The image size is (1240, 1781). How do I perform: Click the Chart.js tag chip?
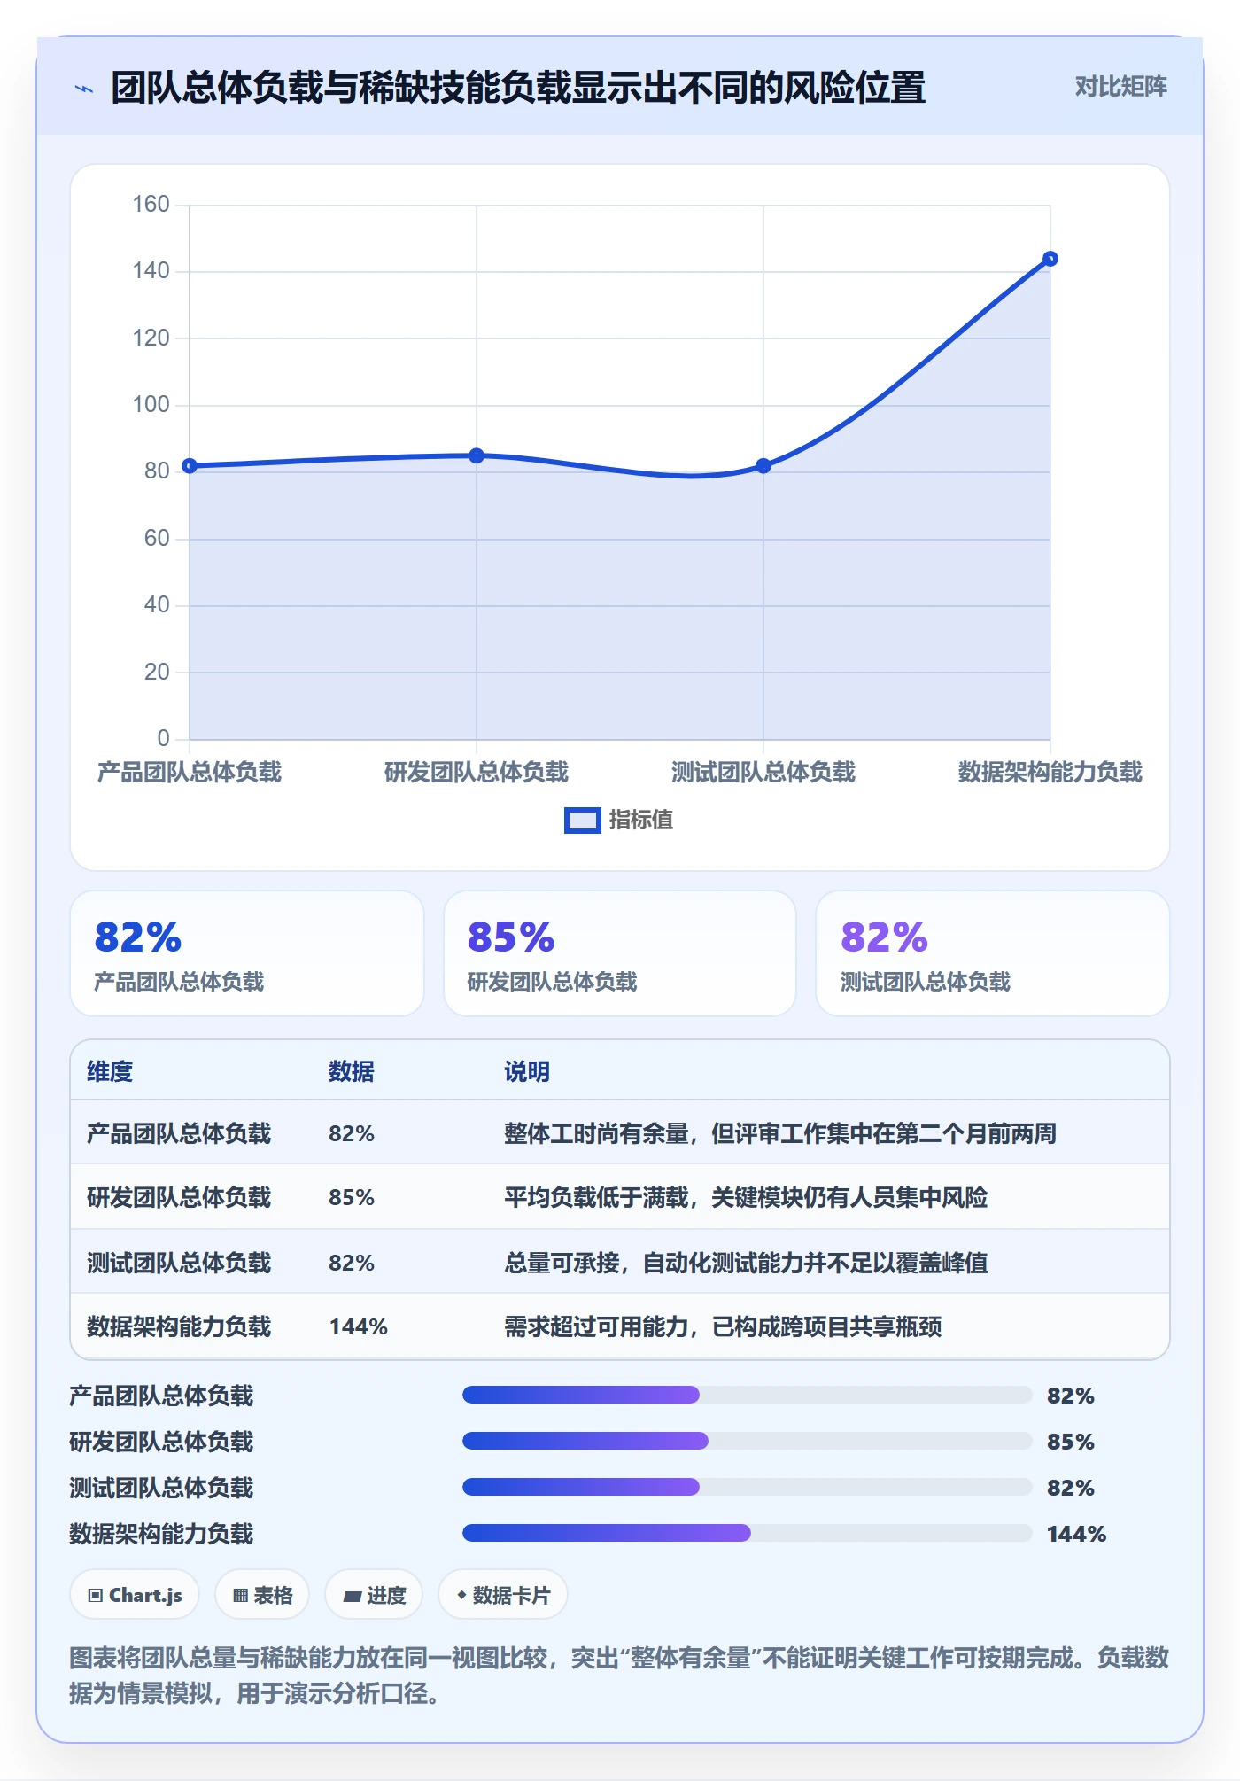[135, 1595]
